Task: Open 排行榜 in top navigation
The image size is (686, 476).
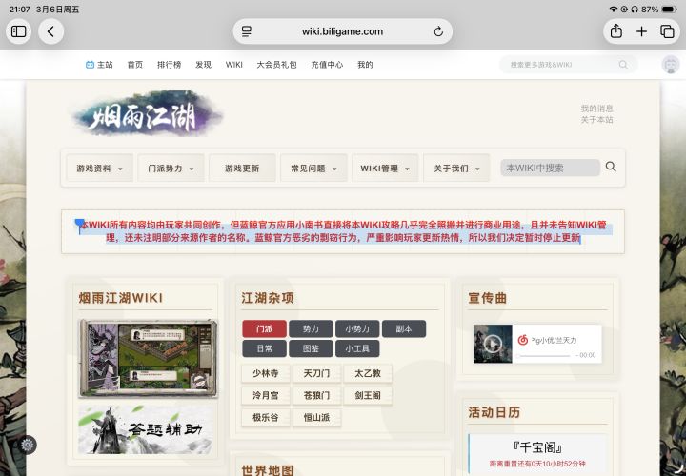Action: tap(169, 65)
